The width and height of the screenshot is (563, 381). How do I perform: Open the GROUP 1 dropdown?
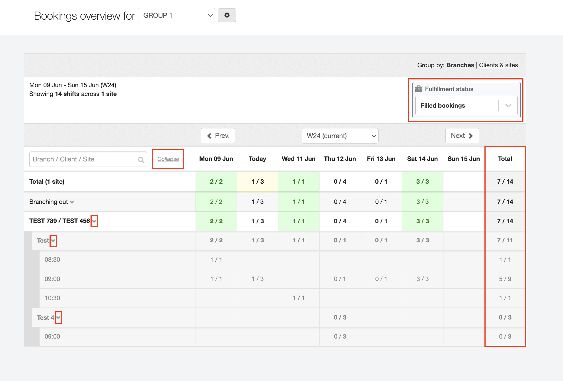pos(176,15)
